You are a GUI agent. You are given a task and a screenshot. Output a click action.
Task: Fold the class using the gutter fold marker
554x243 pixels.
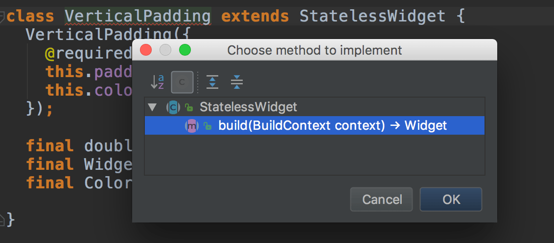click(2, 17)
